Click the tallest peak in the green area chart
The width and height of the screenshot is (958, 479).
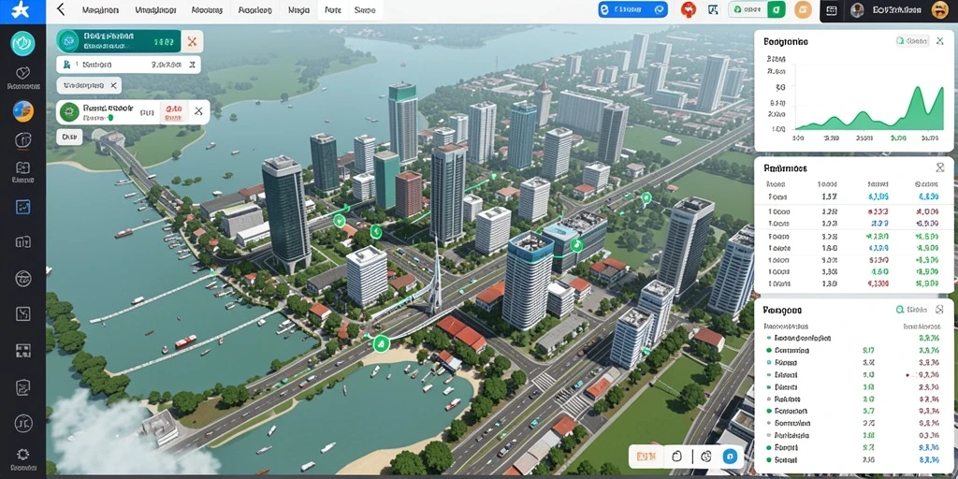point(917,89)
